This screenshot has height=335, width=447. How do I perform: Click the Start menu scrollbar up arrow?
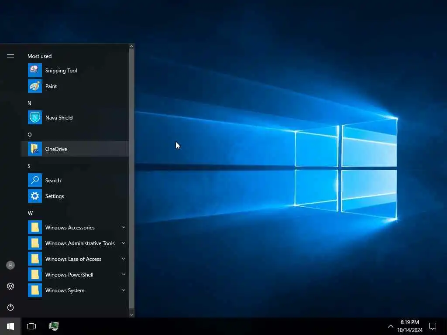tap(131, 46)
